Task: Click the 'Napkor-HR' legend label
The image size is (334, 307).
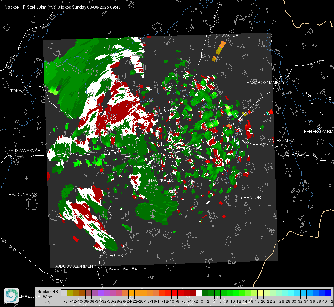Action: (x=47, y=291)
